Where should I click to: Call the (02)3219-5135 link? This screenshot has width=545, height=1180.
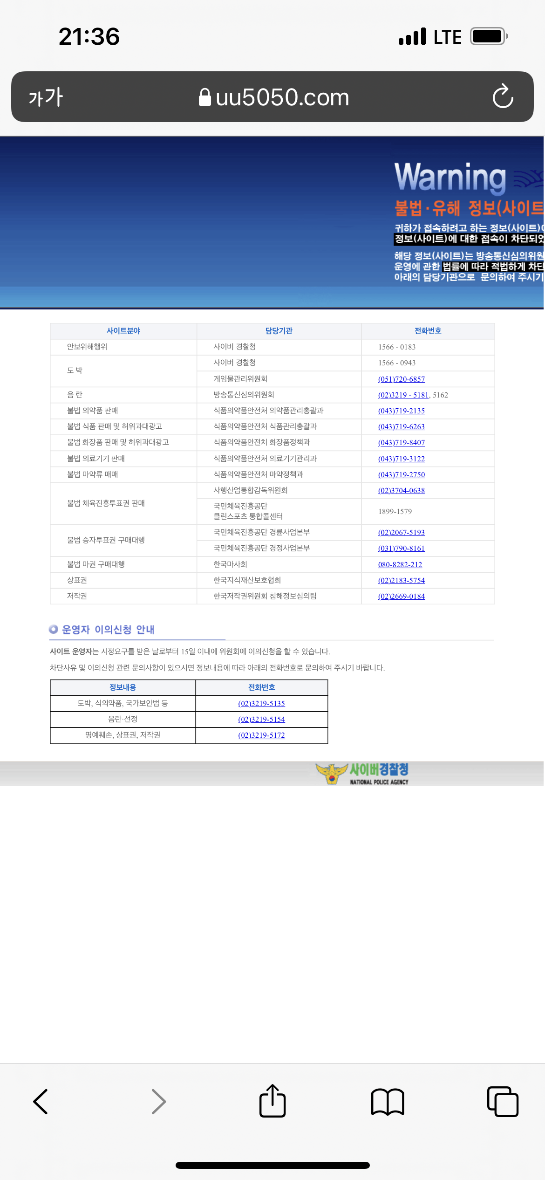point(262,703)
